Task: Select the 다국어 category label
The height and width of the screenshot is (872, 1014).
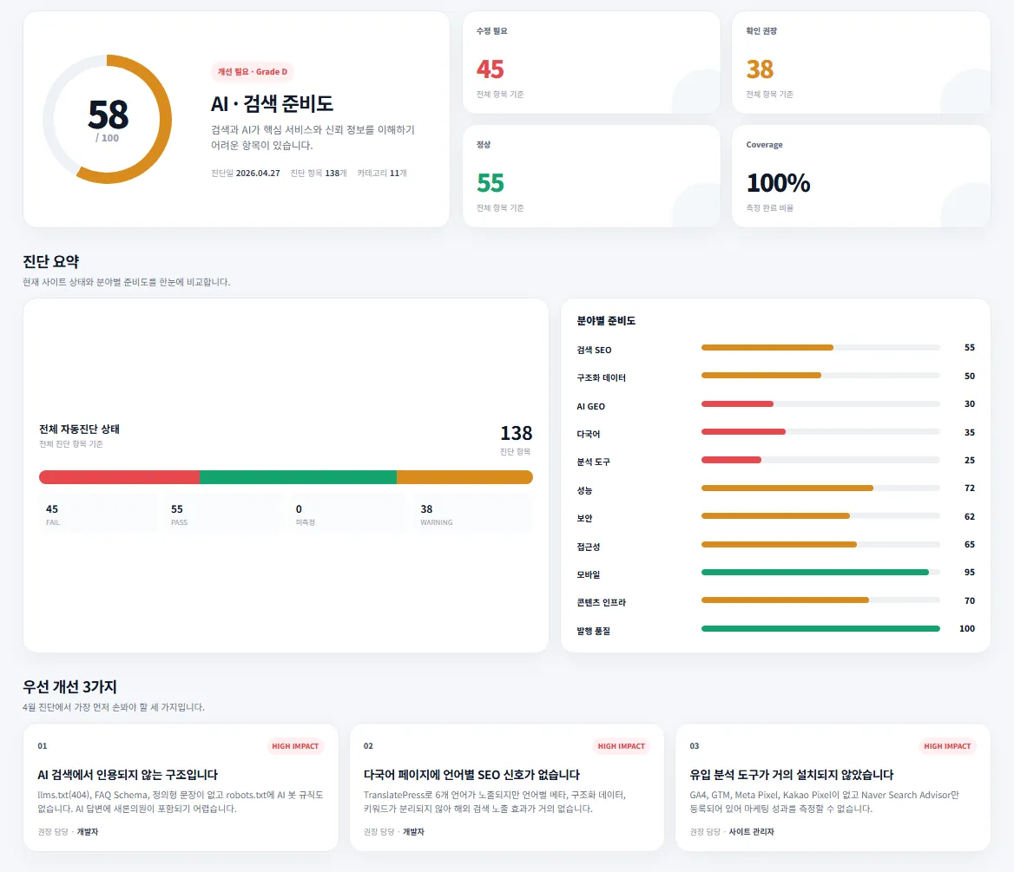Action: [589, 434]
